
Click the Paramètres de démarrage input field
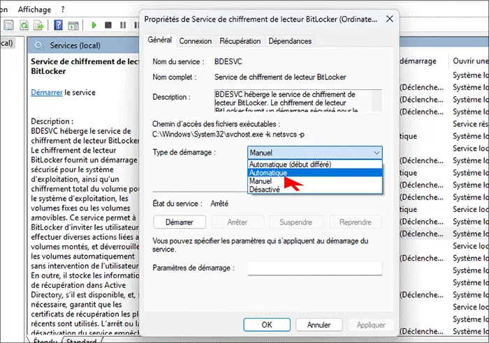(314, 268)
